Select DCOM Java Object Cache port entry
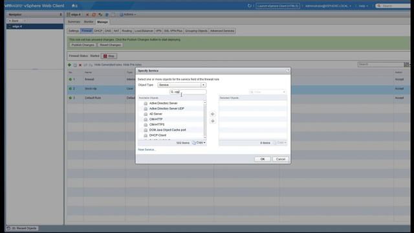 [171, 129]
